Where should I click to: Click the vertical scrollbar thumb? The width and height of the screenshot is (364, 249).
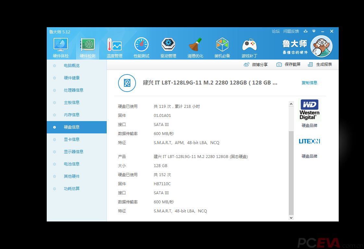tap(291, 173)
